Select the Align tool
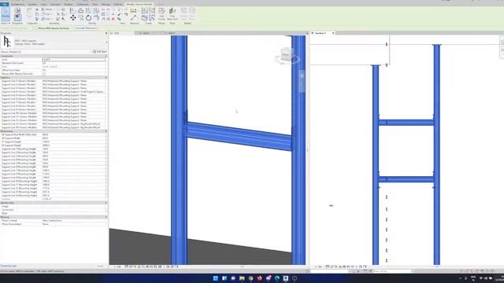The width and height of the screenshot is (504, 283). tap(73, 10)
